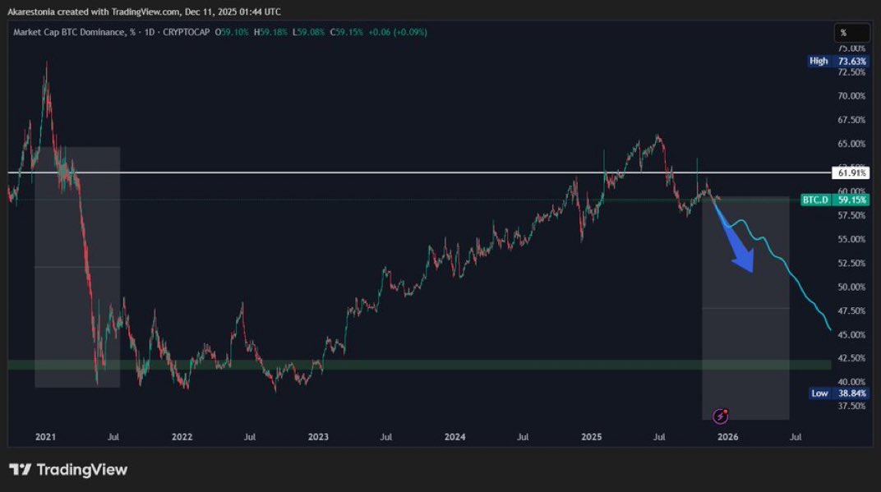Screen dimensions: 881x492
Task: Click the 1D interval label in legend
Action: pyautogui.click(x=150, y=33)
